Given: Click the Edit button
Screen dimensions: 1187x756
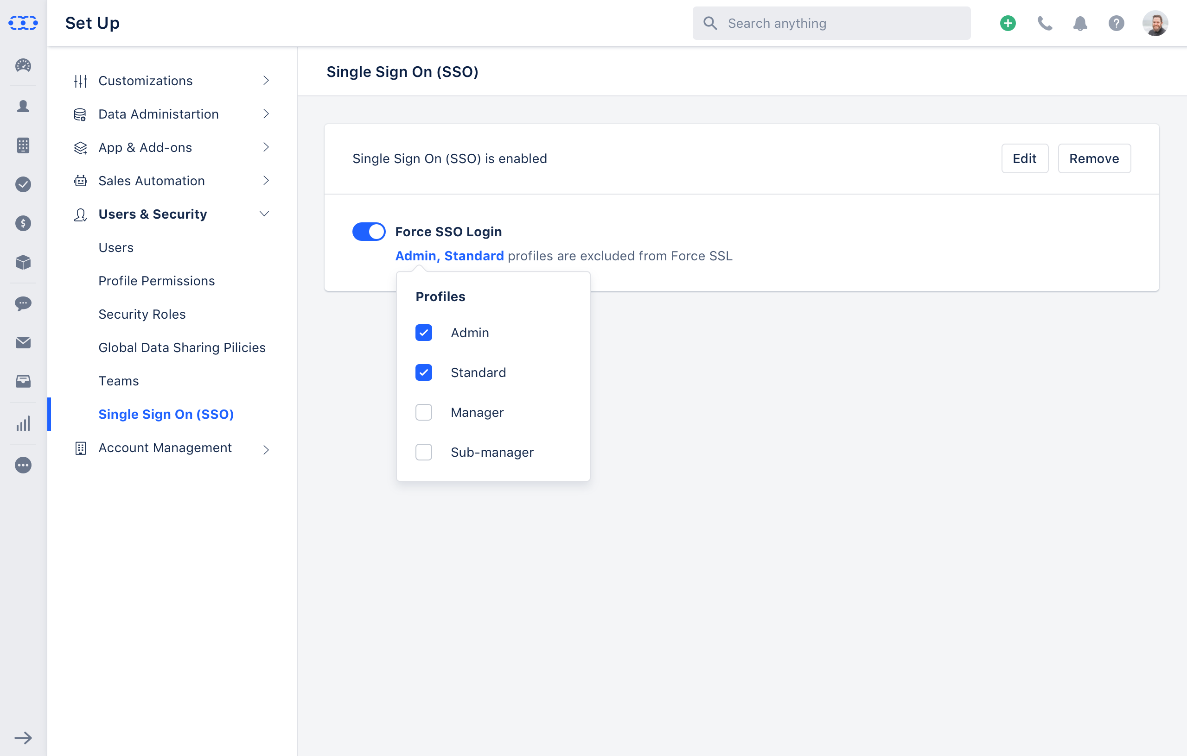Looking at the screenshot, I should point(1024,158).
